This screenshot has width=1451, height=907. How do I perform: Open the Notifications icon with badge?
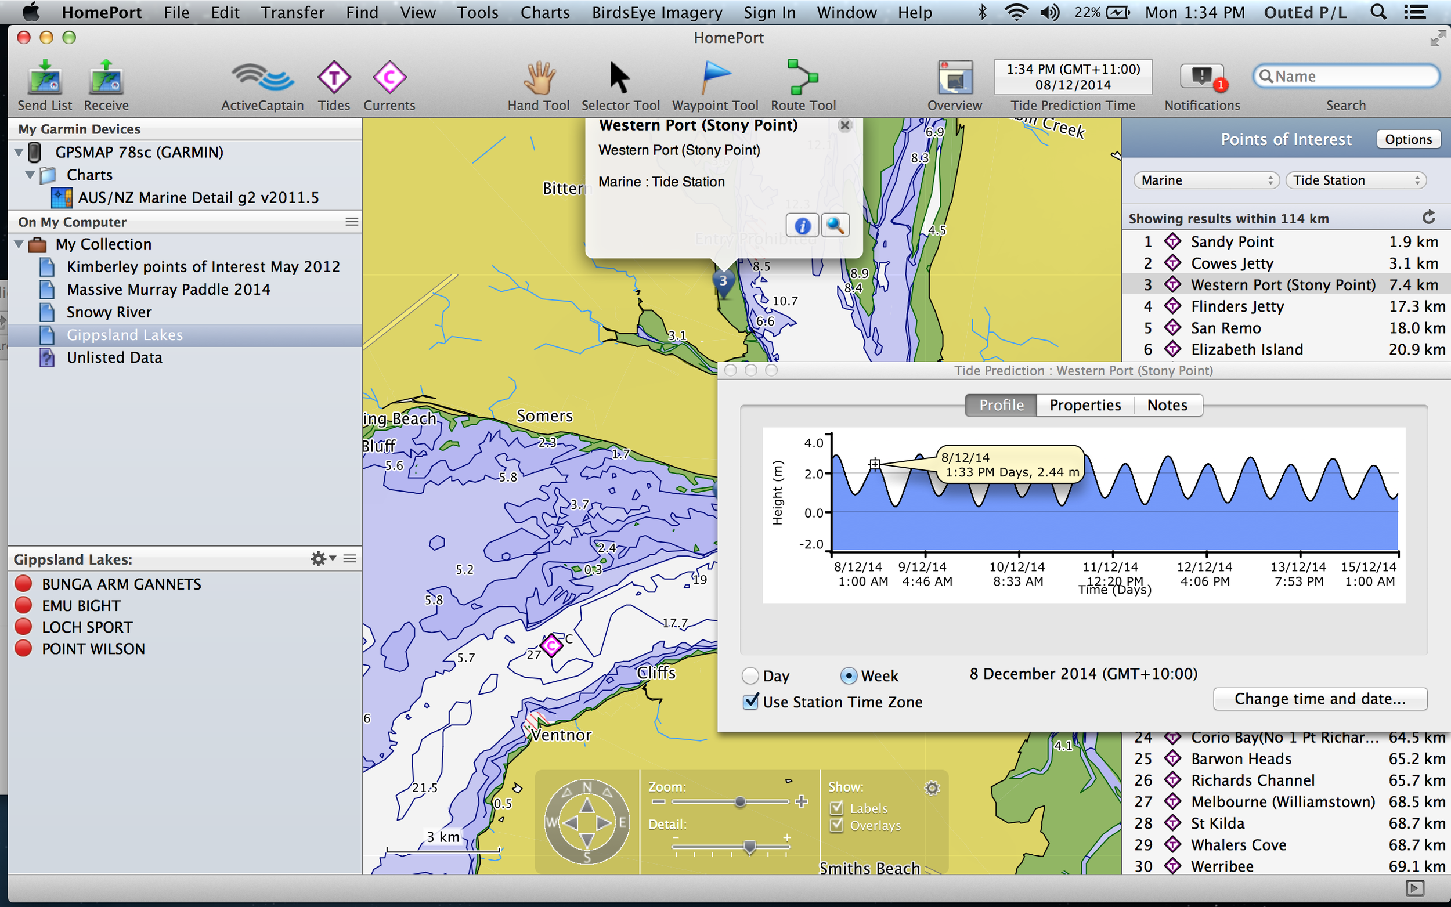coord(1202,78)
